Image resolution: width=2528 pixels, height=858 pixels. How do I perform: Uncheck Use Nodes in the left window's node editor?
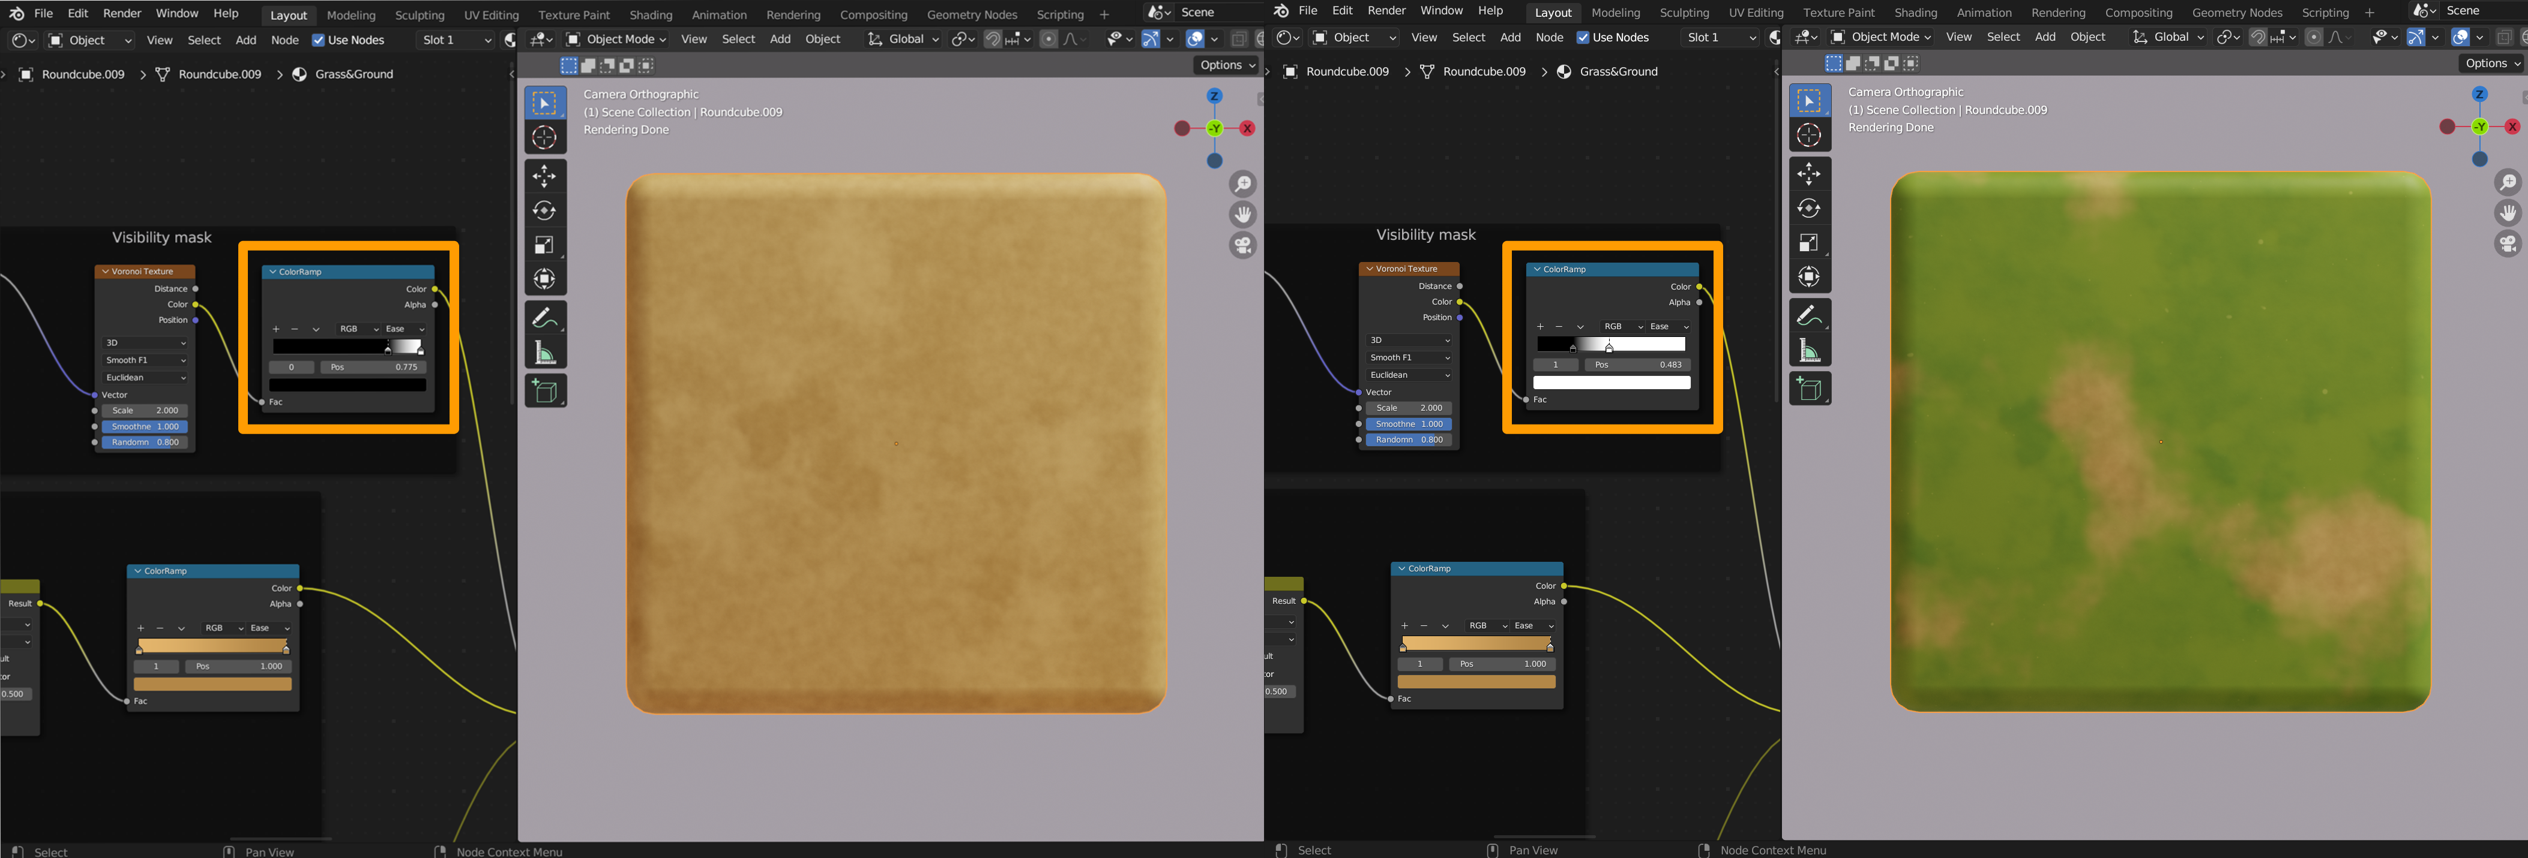pos(318,40)
